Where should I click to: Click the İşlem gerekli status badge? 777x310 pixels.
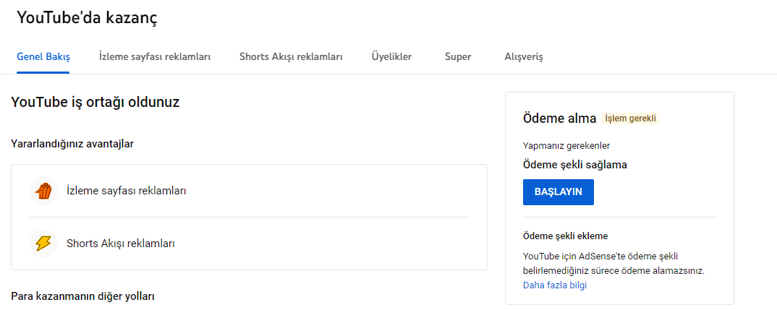point(630,119)
